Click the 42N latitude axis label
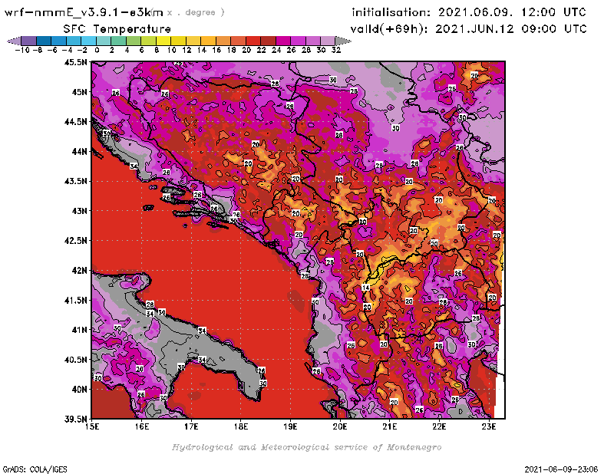 (x=78, y=270)
